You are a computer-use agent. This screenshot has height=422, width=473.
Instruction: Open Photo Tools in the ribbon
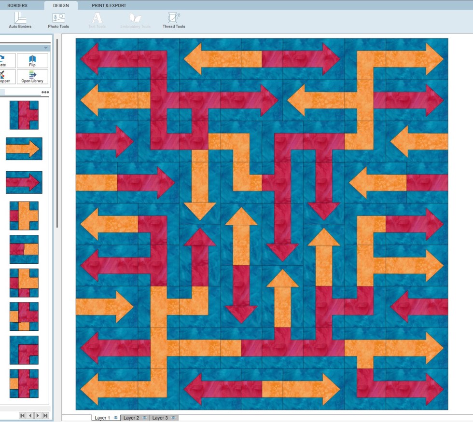click(58, 20)
